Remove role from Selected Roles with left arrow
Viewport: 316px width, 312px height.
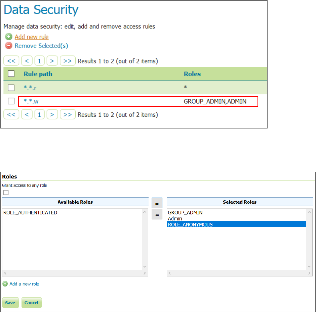click(x=157, y=214)
